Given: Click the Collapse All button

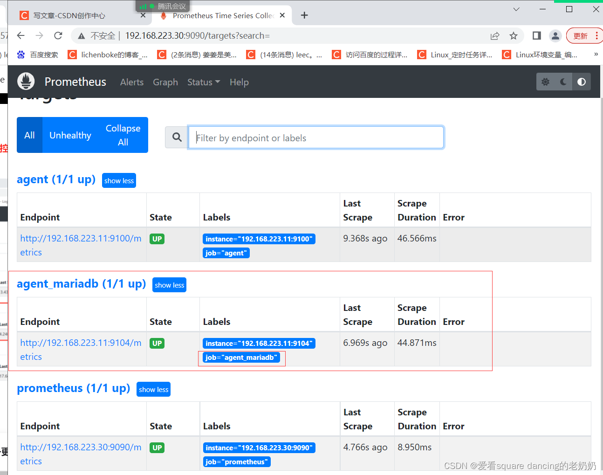Looking at the screenshot, I should (x=123, y=135).
